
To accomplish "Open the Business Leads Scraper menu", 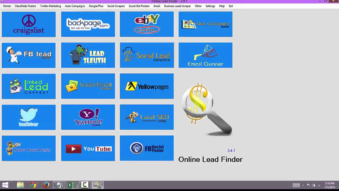I will (x=177, y=6).
